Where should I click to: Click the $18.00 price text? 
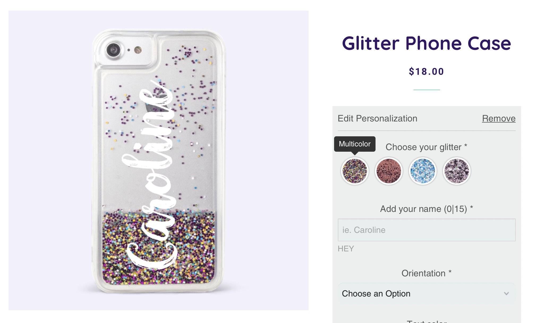427,72
